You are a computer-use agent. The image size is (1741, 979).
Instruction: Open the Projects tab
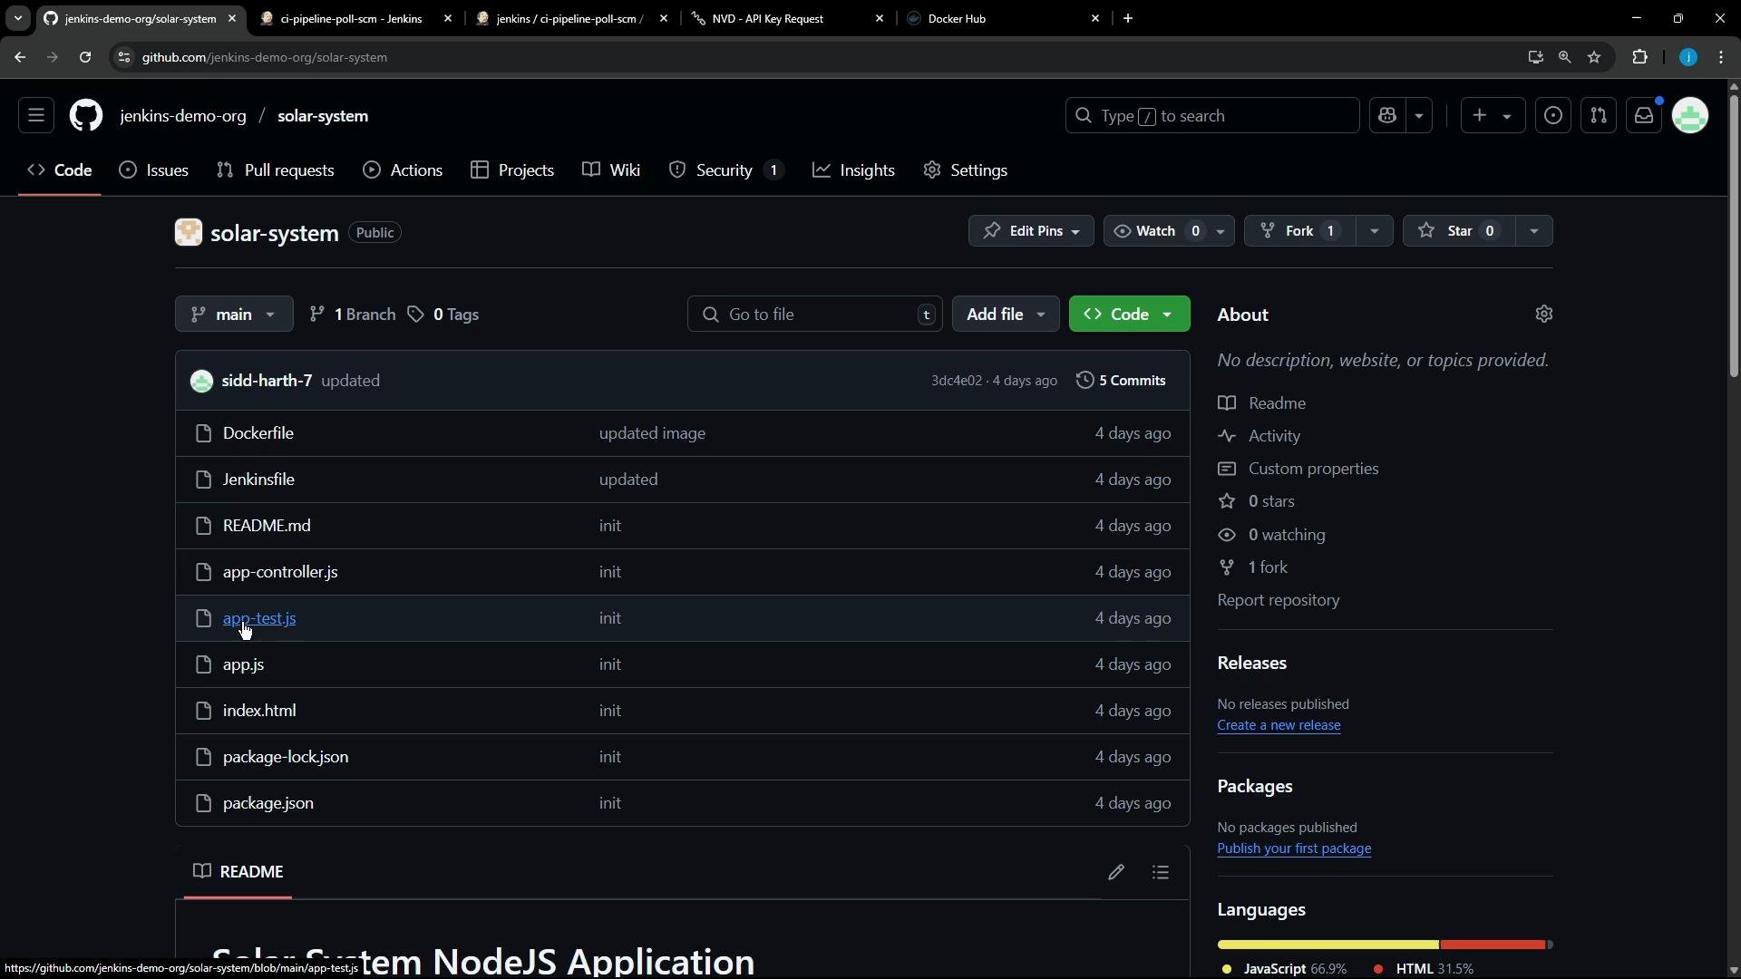512,170
